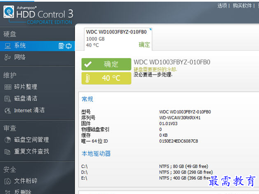The image size is (259, 194).
Task: Click the D:\ drive row
Action: [147, 172]
